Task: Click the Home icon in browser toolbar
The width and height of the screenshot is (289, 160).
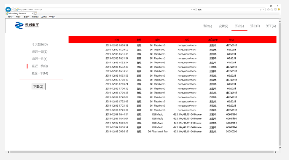Action: coord(268,9)
